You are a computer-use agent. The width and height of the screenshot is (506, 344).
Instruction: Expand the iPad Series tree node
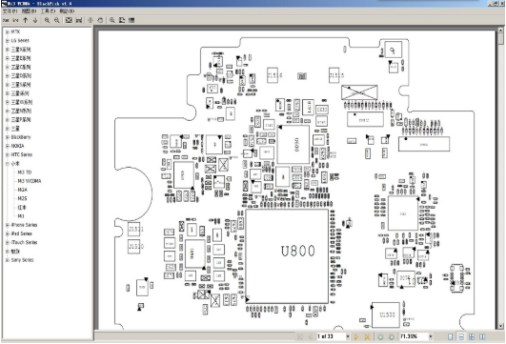click(7, 233)
